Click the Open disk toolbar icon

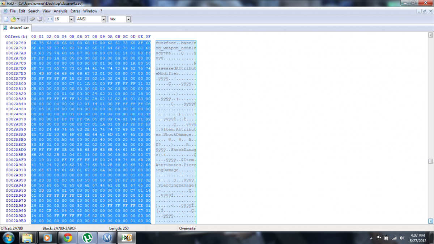click(39, 19)
